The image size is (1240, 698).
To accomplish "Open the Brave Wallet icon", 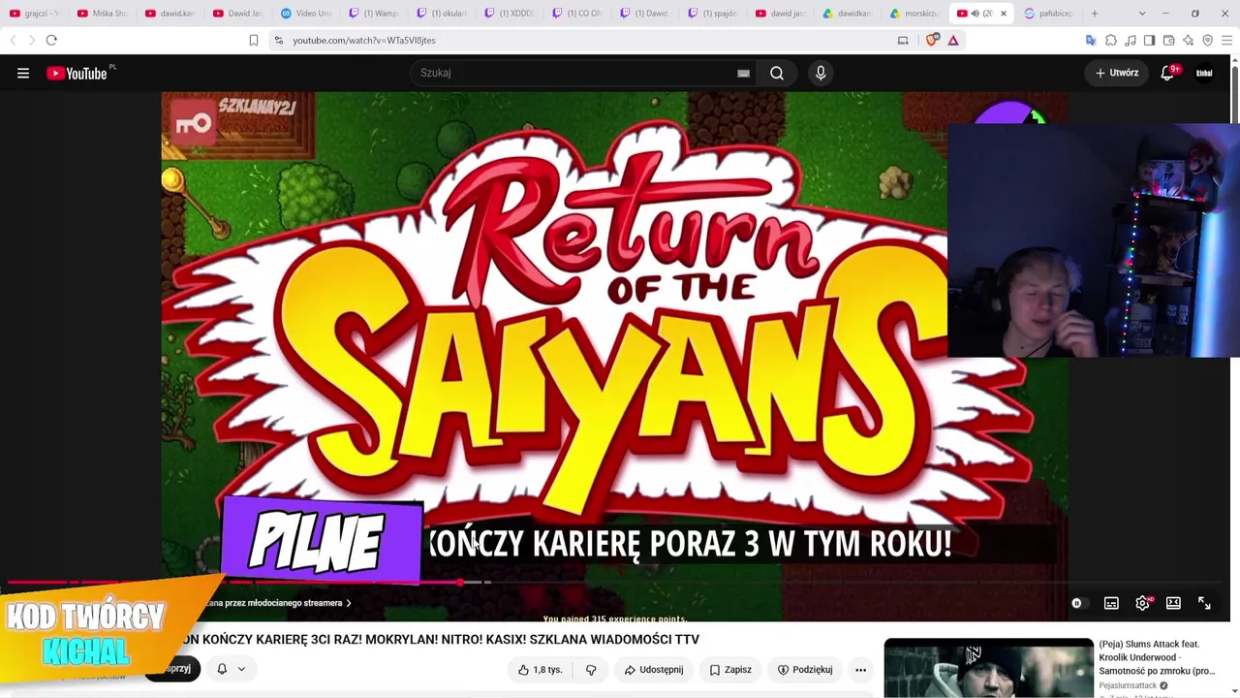I will [x=1168, y=40].
